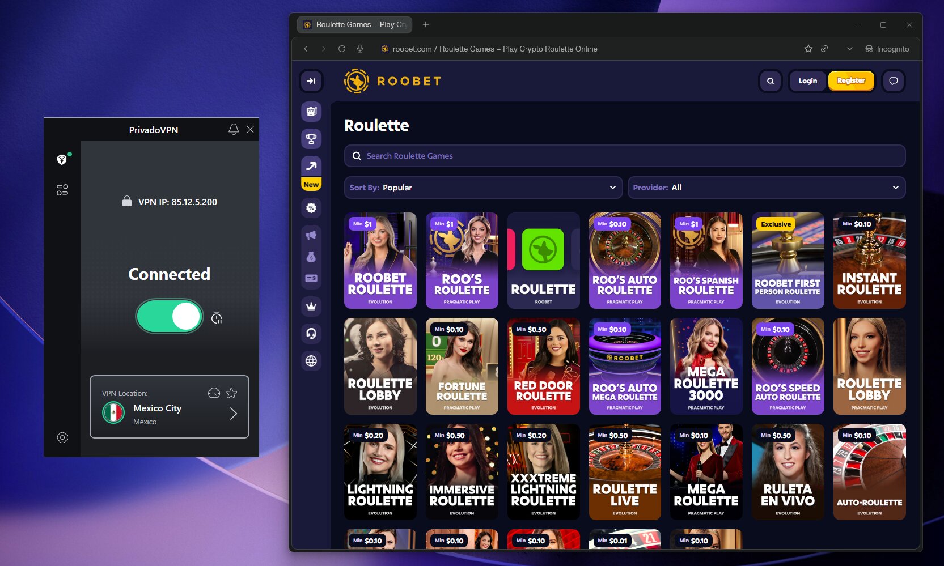
Task: Click the link icon in address bar
Action: [x=824, y=49]
